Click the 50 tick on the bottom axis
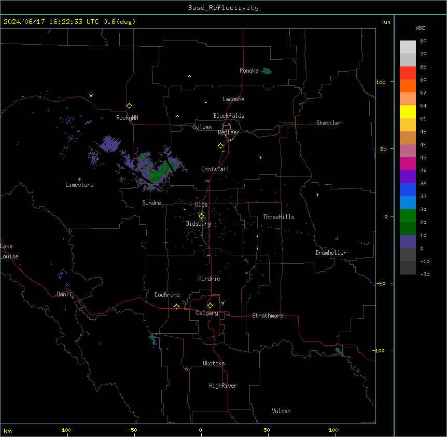Image resolution: width=447 pixels, height=437 pixels. click(x=267, y=430)
